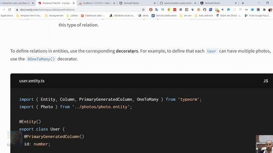Screen dimensions: 273x153
Task: Open the 'Fiche Google Play' bookmark
Action: point(258,16)
